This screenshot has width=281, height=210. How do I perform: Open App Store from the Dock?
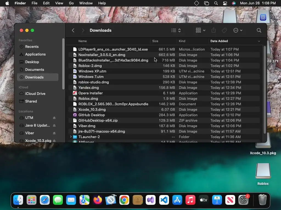pos(177,200)
